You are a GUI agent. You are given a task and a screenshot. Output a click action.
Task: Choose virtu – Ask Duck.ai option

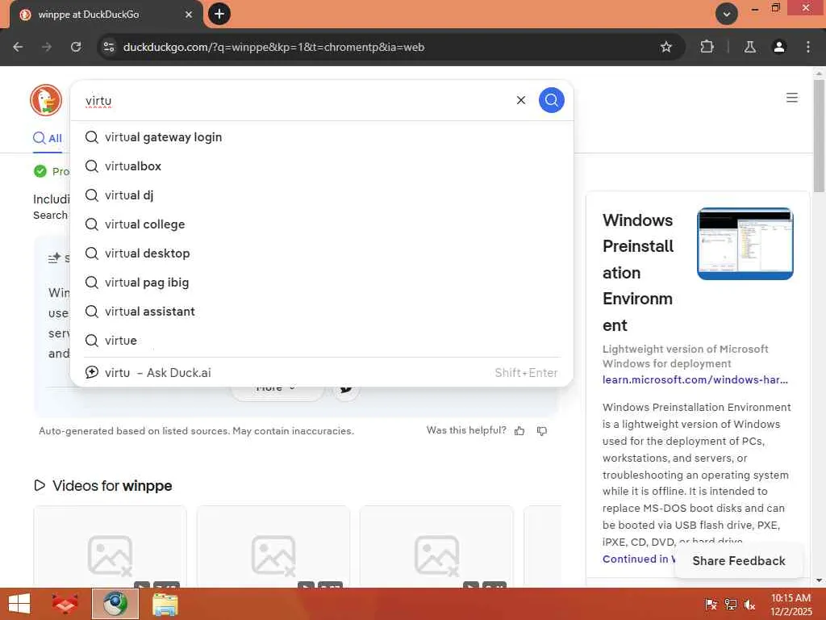pyautogui.click(x=321, y=373)
